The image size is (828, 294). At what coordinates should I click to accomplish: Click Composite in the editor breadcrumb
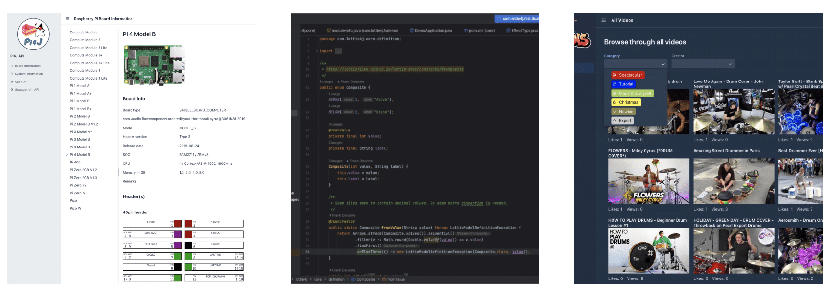click(x=366, y=279)
